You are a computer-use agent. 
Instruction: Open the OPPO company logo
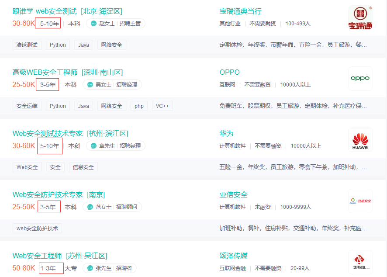pos(360,79)
